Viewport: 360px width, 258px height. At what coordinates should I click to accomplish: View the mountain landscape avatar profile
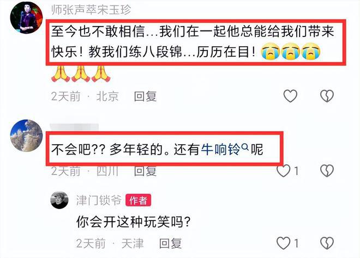pyautogui.click(x=26, y=136)
